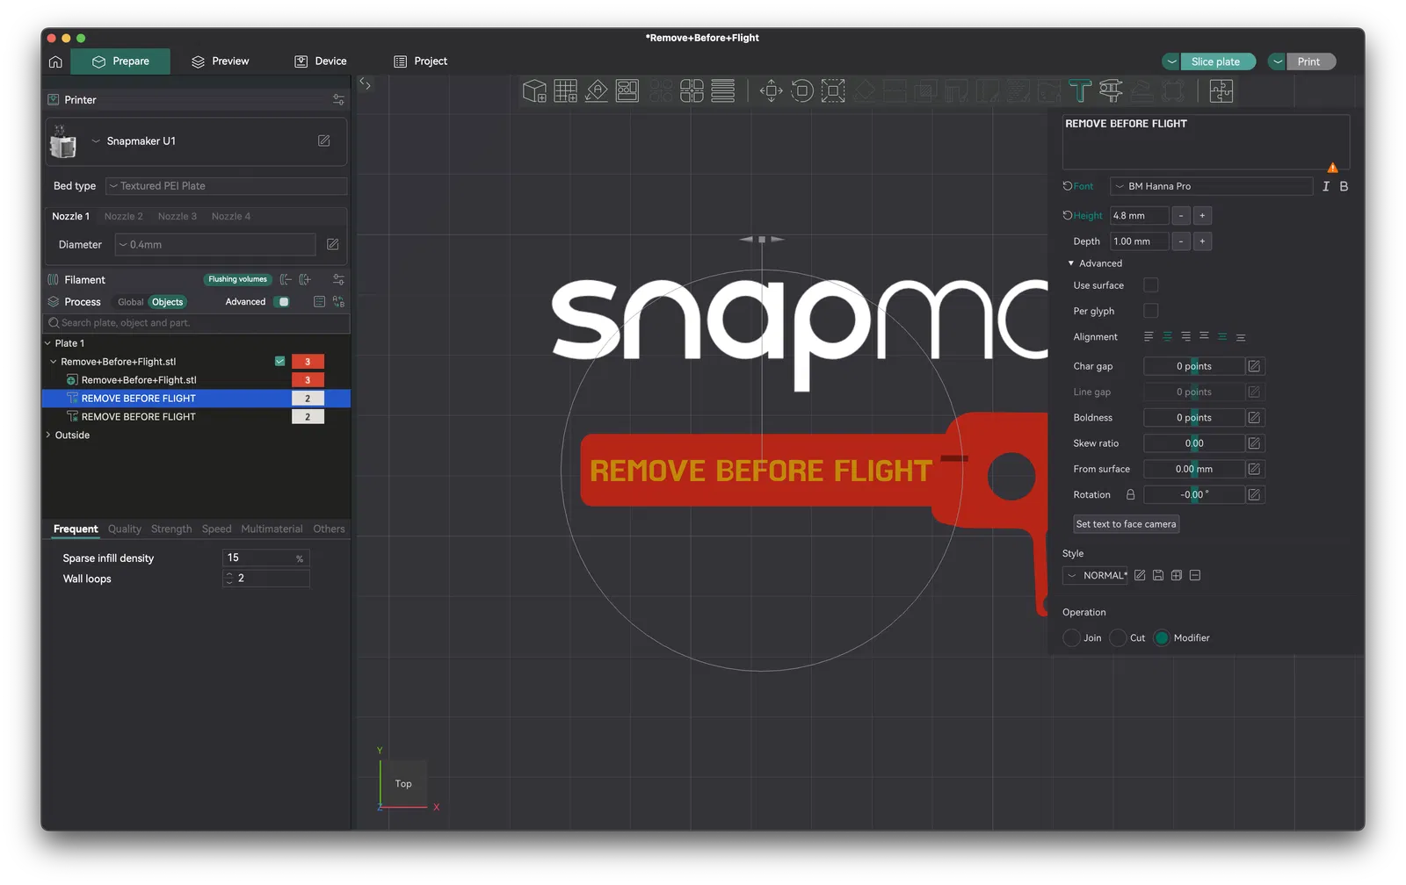Open the NORMAL style dropdown
The image size is (1406, 885).
1095,576
